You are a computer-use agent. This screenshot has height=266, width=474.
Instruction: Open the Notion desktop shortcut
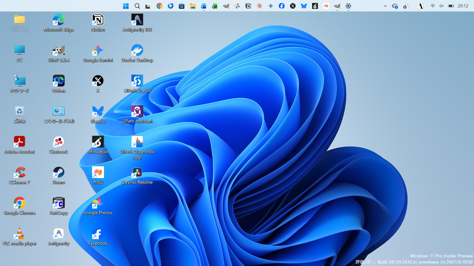pyautogui.click(x=98, y=23)
